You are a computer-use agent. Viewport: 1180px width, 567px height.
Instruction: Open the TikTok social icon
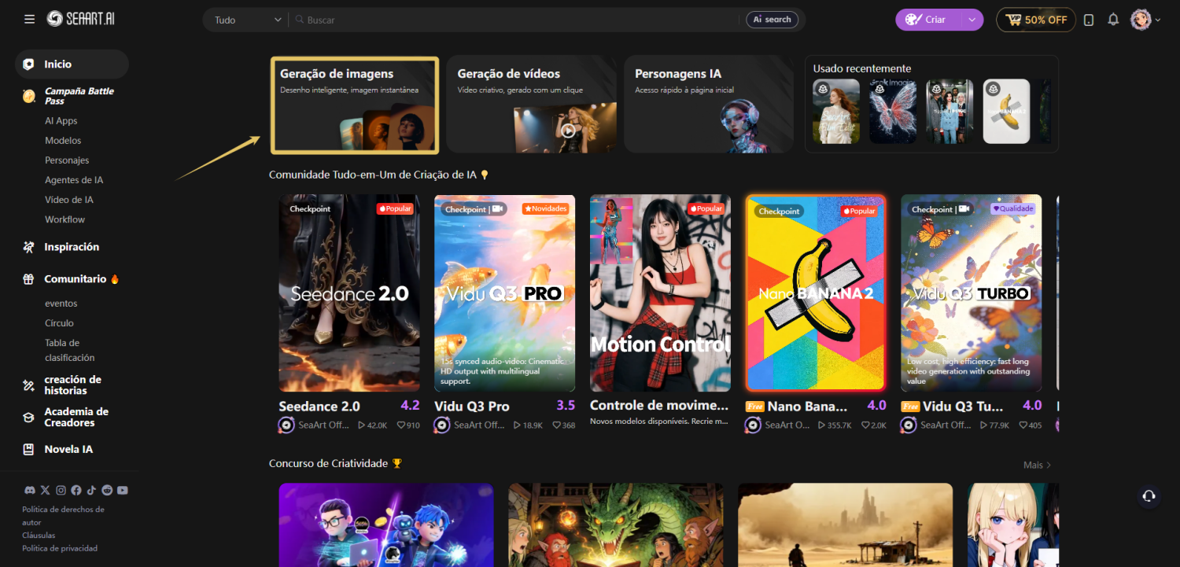click(91, 490)
